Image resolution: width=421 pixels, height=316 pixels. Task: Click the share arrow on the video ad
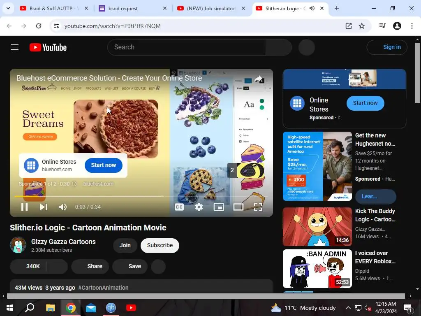click(x=258, y=79)
